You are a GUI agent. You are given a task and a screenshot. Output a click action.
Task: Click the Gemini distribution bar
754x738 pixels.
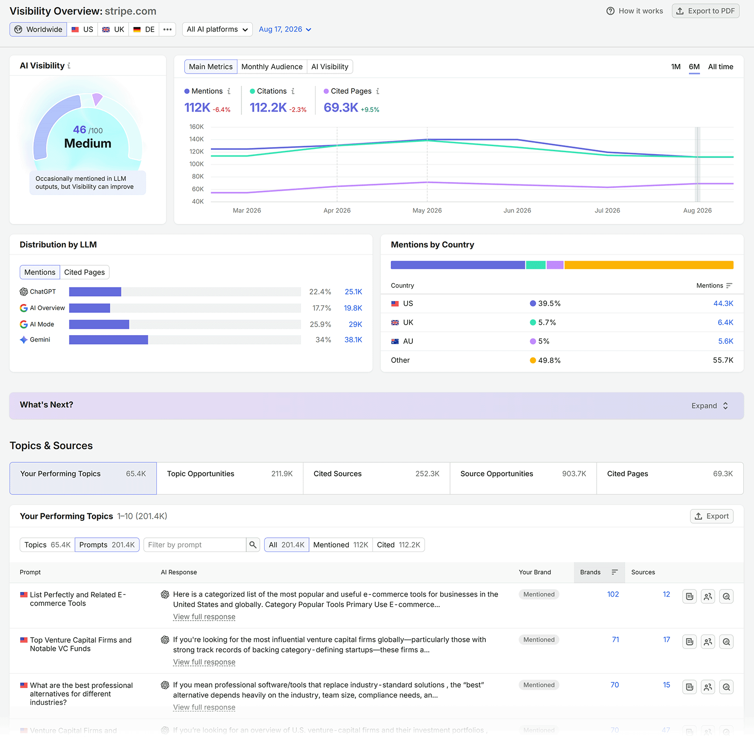(x=108, y=340)
